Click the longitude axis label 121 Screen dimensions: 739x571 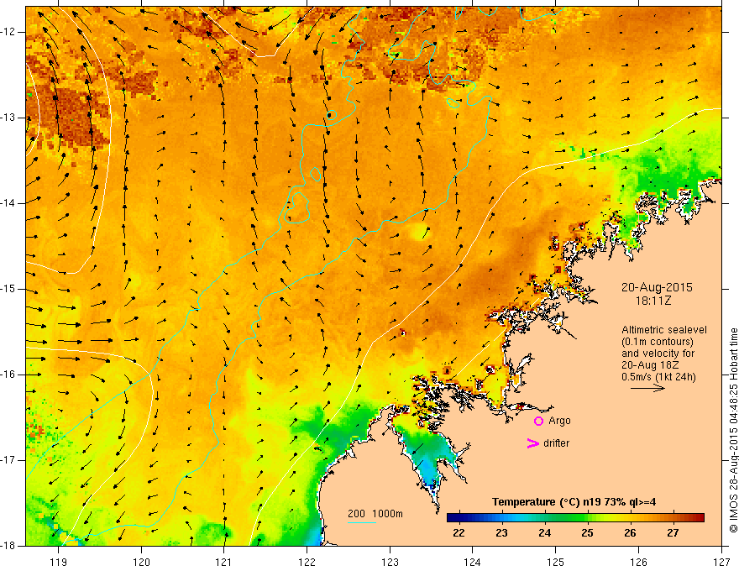pos(224,562)
